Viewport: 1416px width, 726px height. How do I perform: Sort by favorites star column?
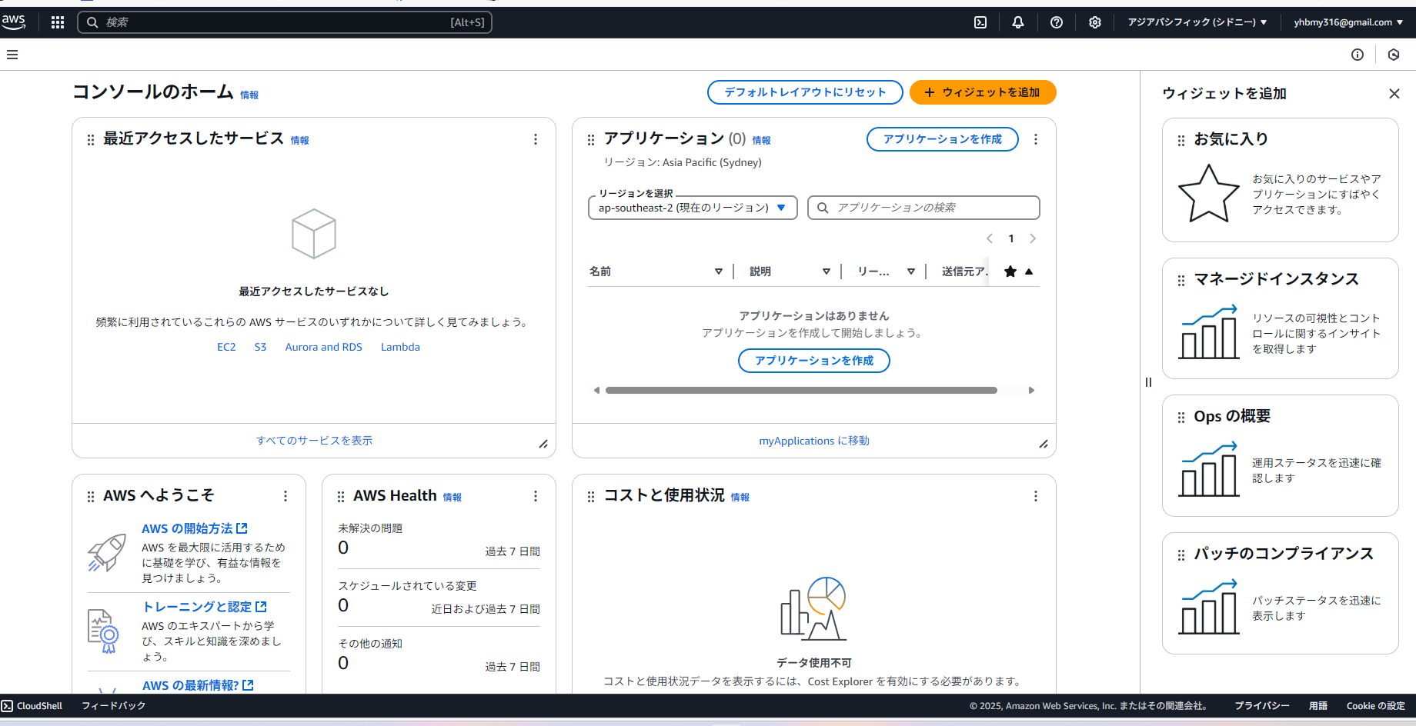(1018, 271)
